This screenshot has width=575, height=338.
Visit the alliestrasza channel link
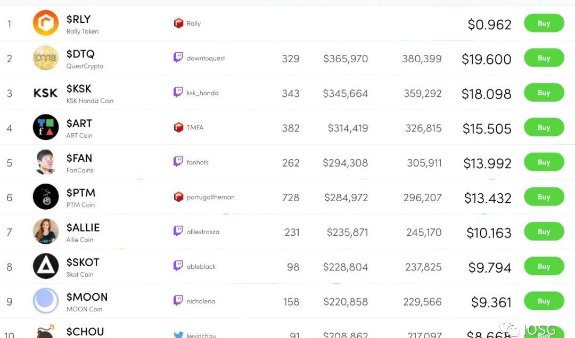click(203, 232)
